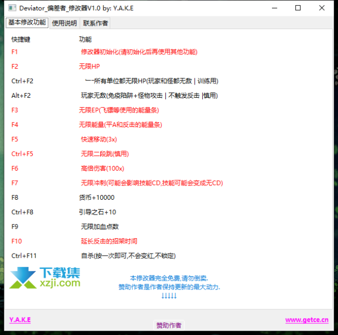Click the application icon in title bar
Screen dimensions: 338x335
click(x=12, y=8)
